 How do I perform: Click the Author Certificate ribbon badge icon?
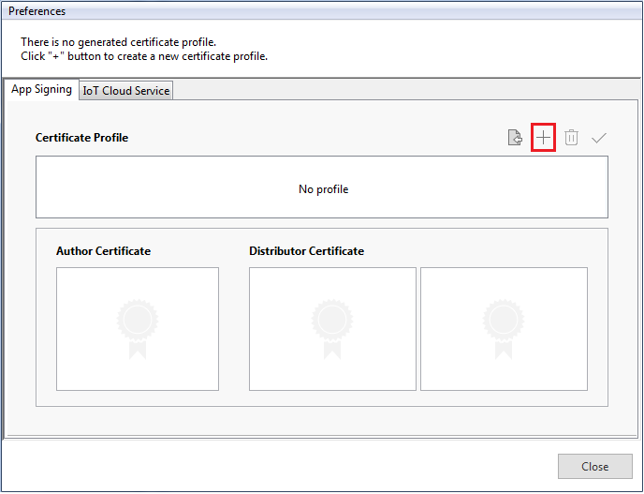click(x=138, y=328)
